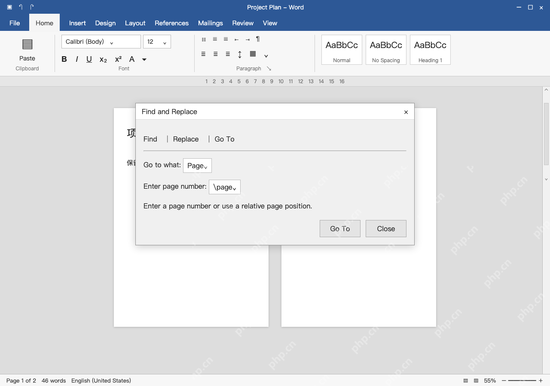The image size is (550, 386).
Task: Open line spacing vertical arrow icon
Action: [x=240, y=54]
